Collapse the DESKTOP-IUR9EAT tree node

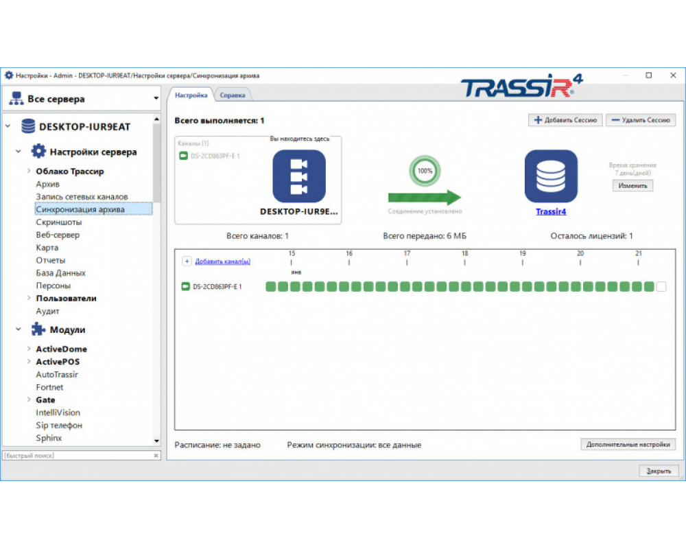pos(8,126)
